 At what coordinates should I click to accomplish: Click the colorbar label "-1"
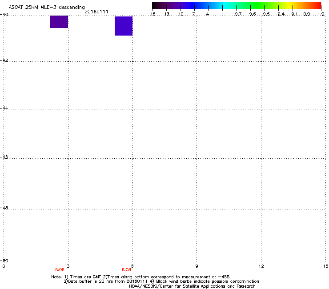coord(221,14)
